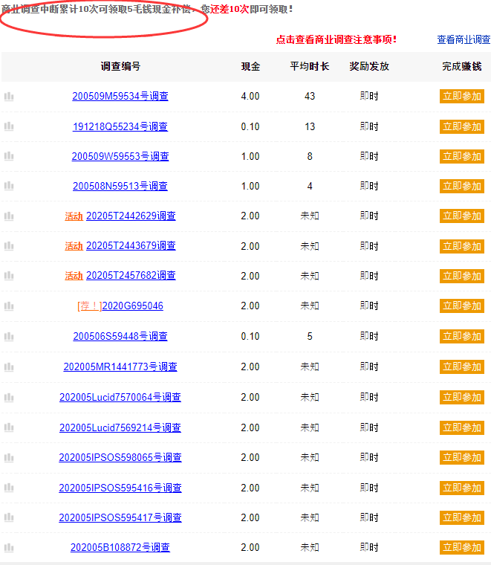Open activity survey 20205T2442629调查
Viewport: 491px width, 565px height.
point(131,216)
